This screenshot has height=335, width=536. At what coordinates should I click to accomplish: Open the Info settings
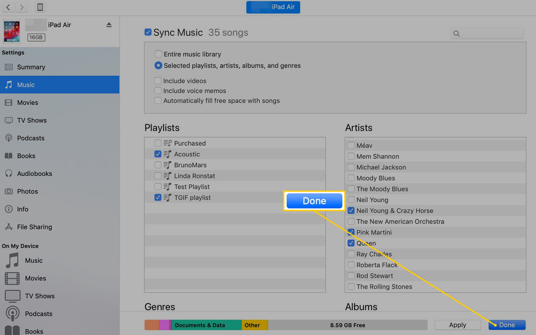pyautogui.click(x=60, y=209)
